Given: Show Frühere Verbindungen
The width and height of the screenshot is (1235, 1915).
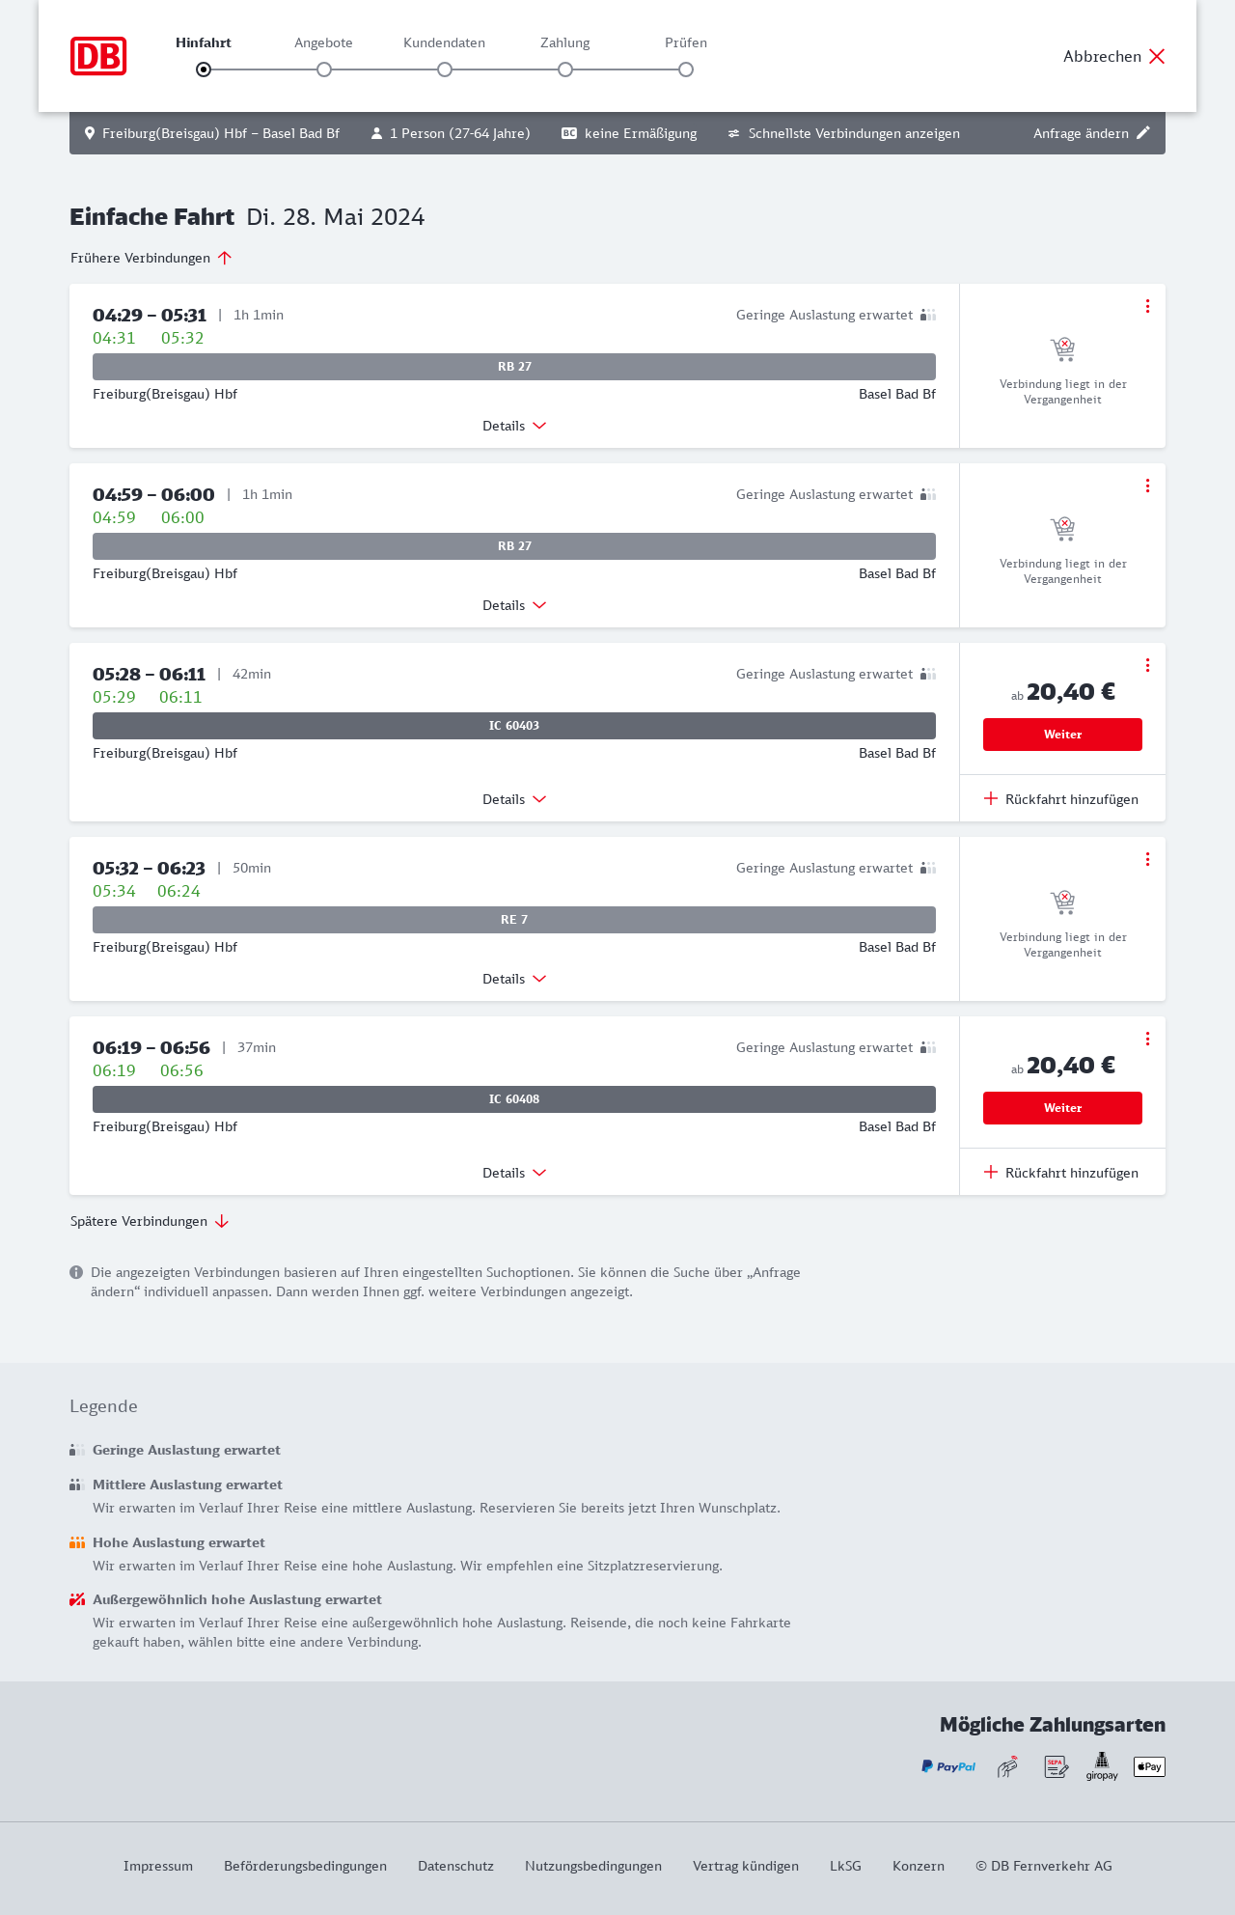Looking at the screenshot, I should (x=151, y=258).
